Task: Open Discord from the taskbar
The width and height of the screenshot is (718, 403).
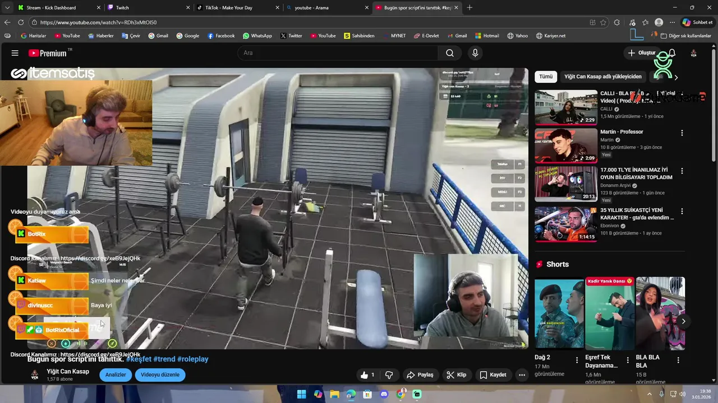Action: pos(384,394)
